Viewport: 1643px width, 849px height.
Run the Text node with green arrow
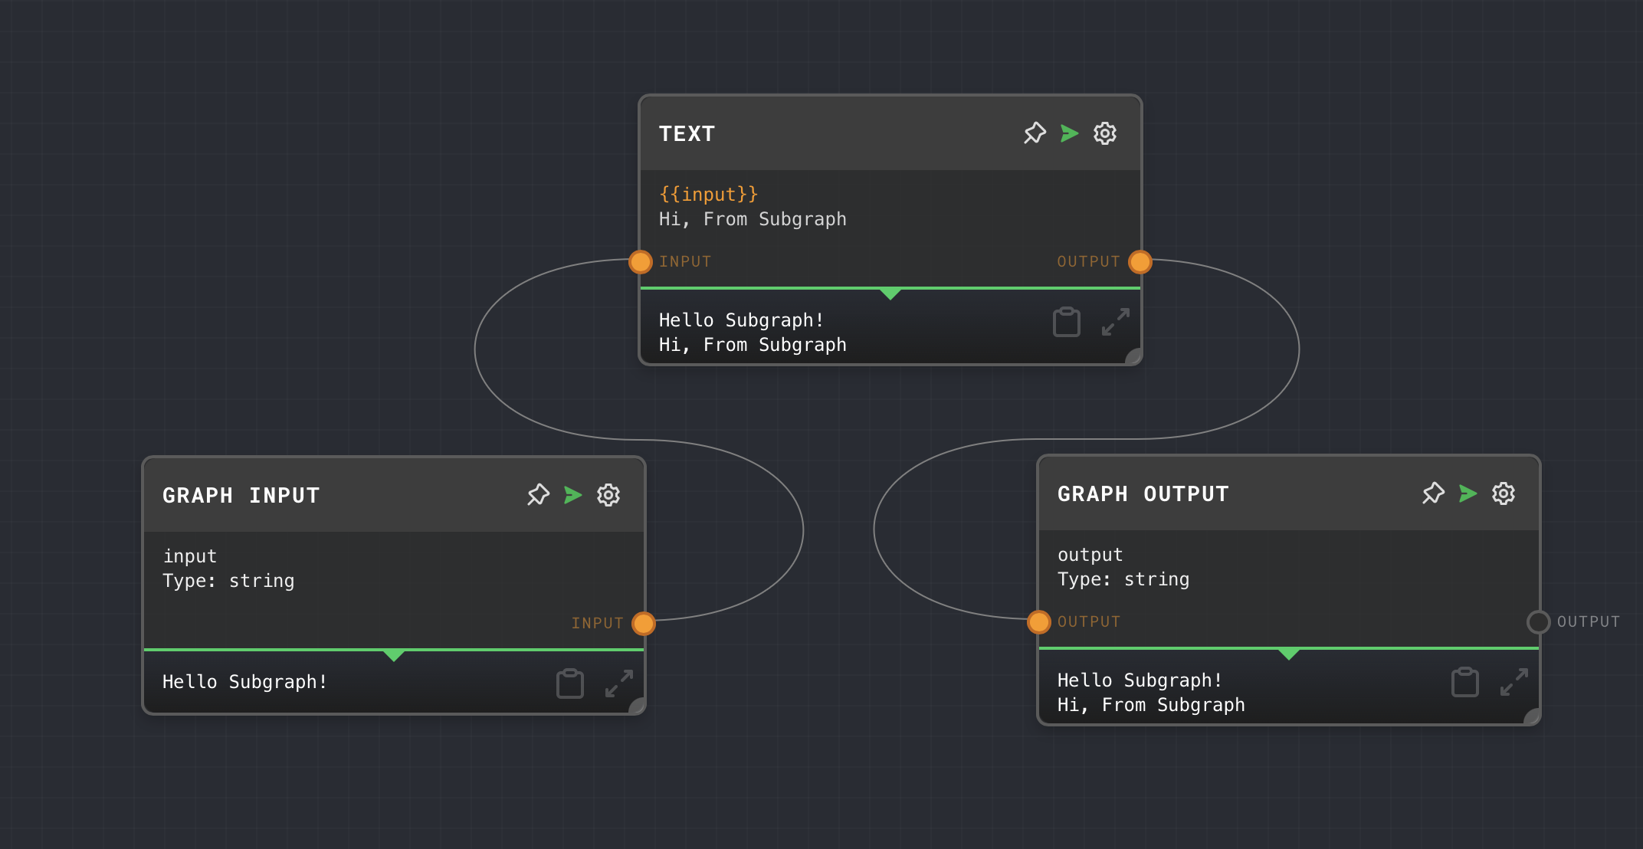[1070, 133]
